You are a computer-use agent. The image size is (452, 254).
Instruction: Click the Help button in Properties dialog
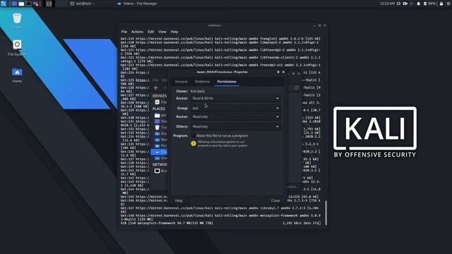179,200
